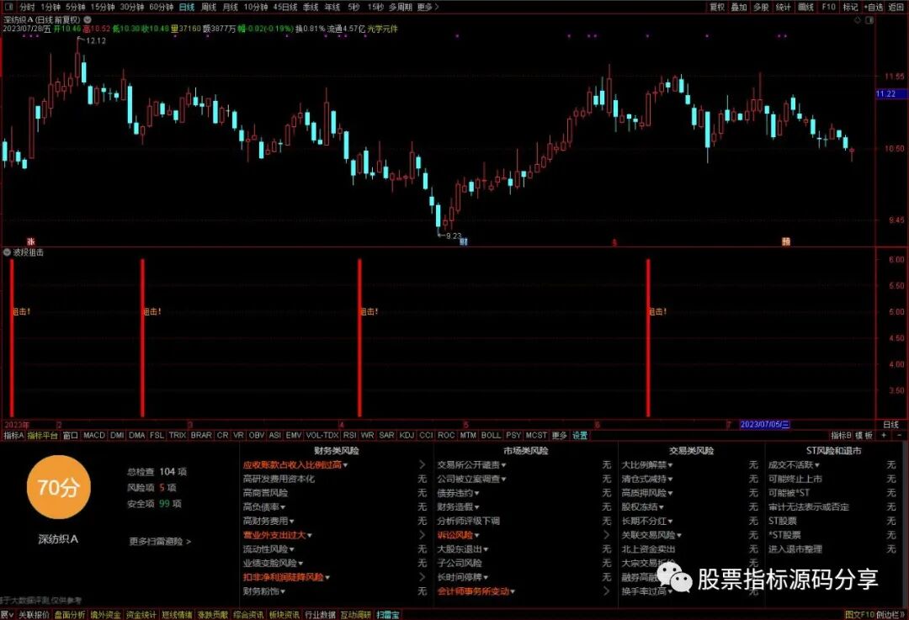
Task: Expand the 诉讼风险 item
Action: click(x=459, y=535)
